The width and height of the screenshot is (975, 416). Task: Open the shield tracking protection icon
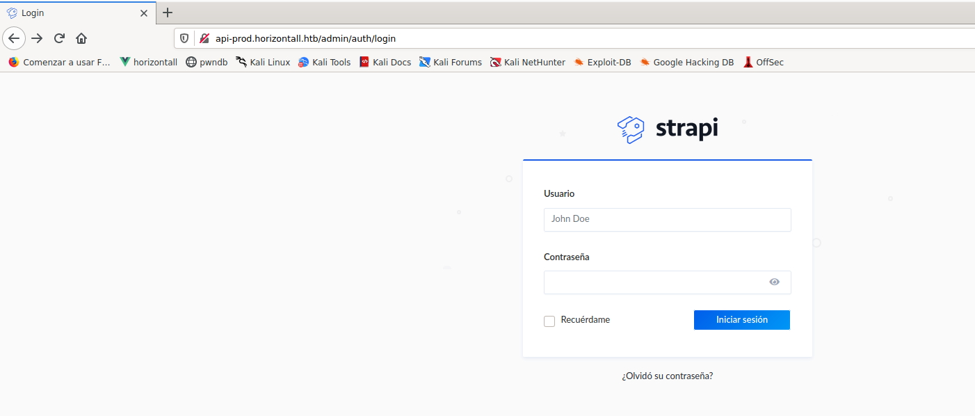click(x=184, y=38)
